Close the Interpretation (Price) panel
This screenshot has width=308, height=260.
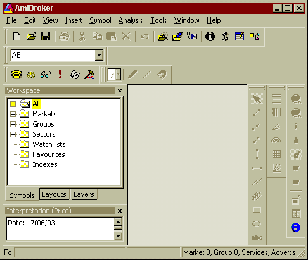tap(120, 211)
